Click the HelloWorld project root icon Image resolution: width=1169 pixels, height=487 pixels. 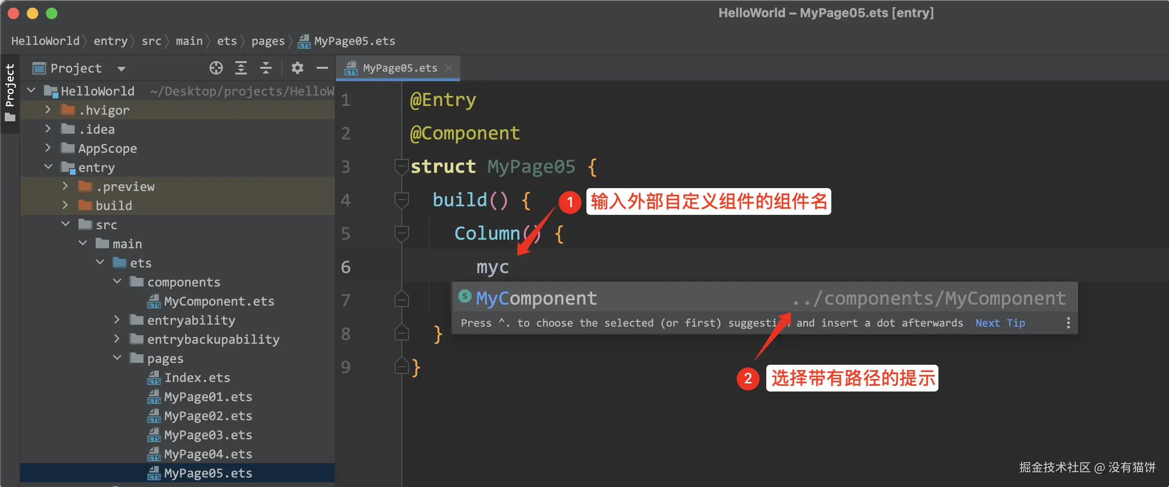coord(51,91)
